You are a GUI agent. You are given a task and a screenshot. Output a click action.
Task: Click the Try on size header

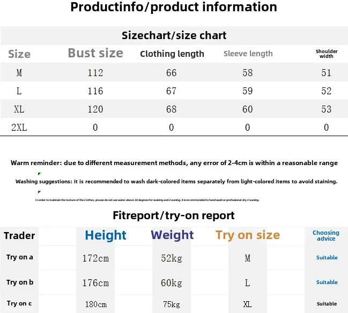coord(248,235)
